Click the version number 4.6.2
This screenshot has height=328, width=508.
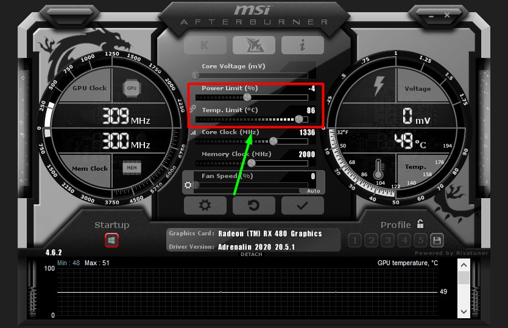(x=54, y=252)
